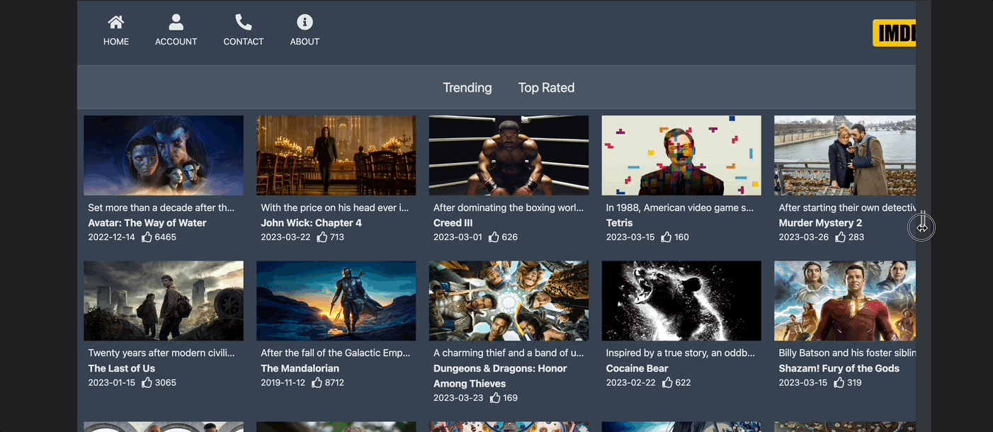Viewport: 993px width, 432px height.
Task: Click the ACCOUNT label in navigation
Action: point(176,42)
